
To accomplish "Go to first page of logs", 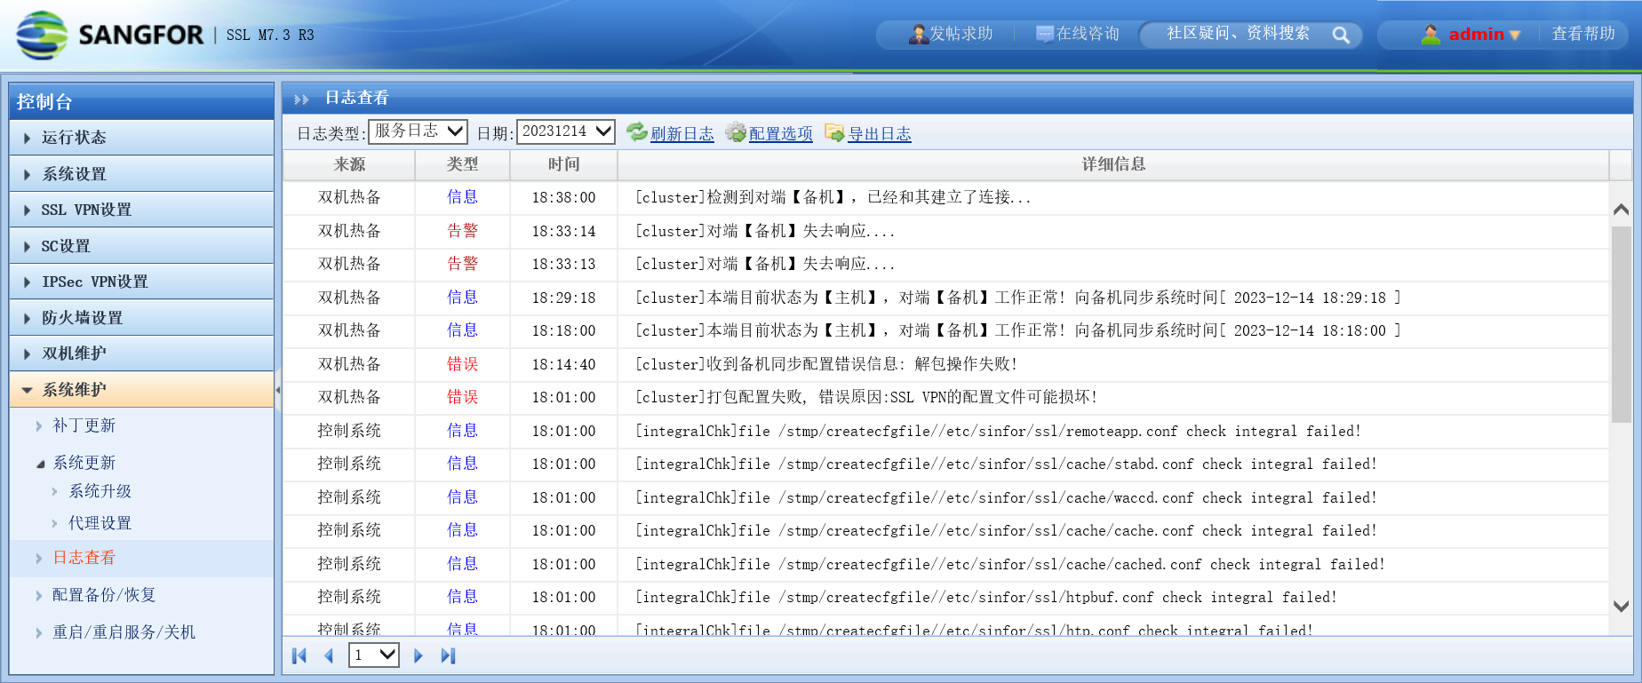I will coord(299,655).
